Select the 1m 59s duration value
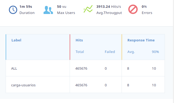This screenshot has height=103, width=174. [x=26, y=7]
